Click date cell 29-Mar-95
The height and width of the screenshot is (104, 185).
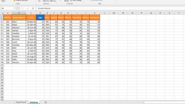(31, 22)
